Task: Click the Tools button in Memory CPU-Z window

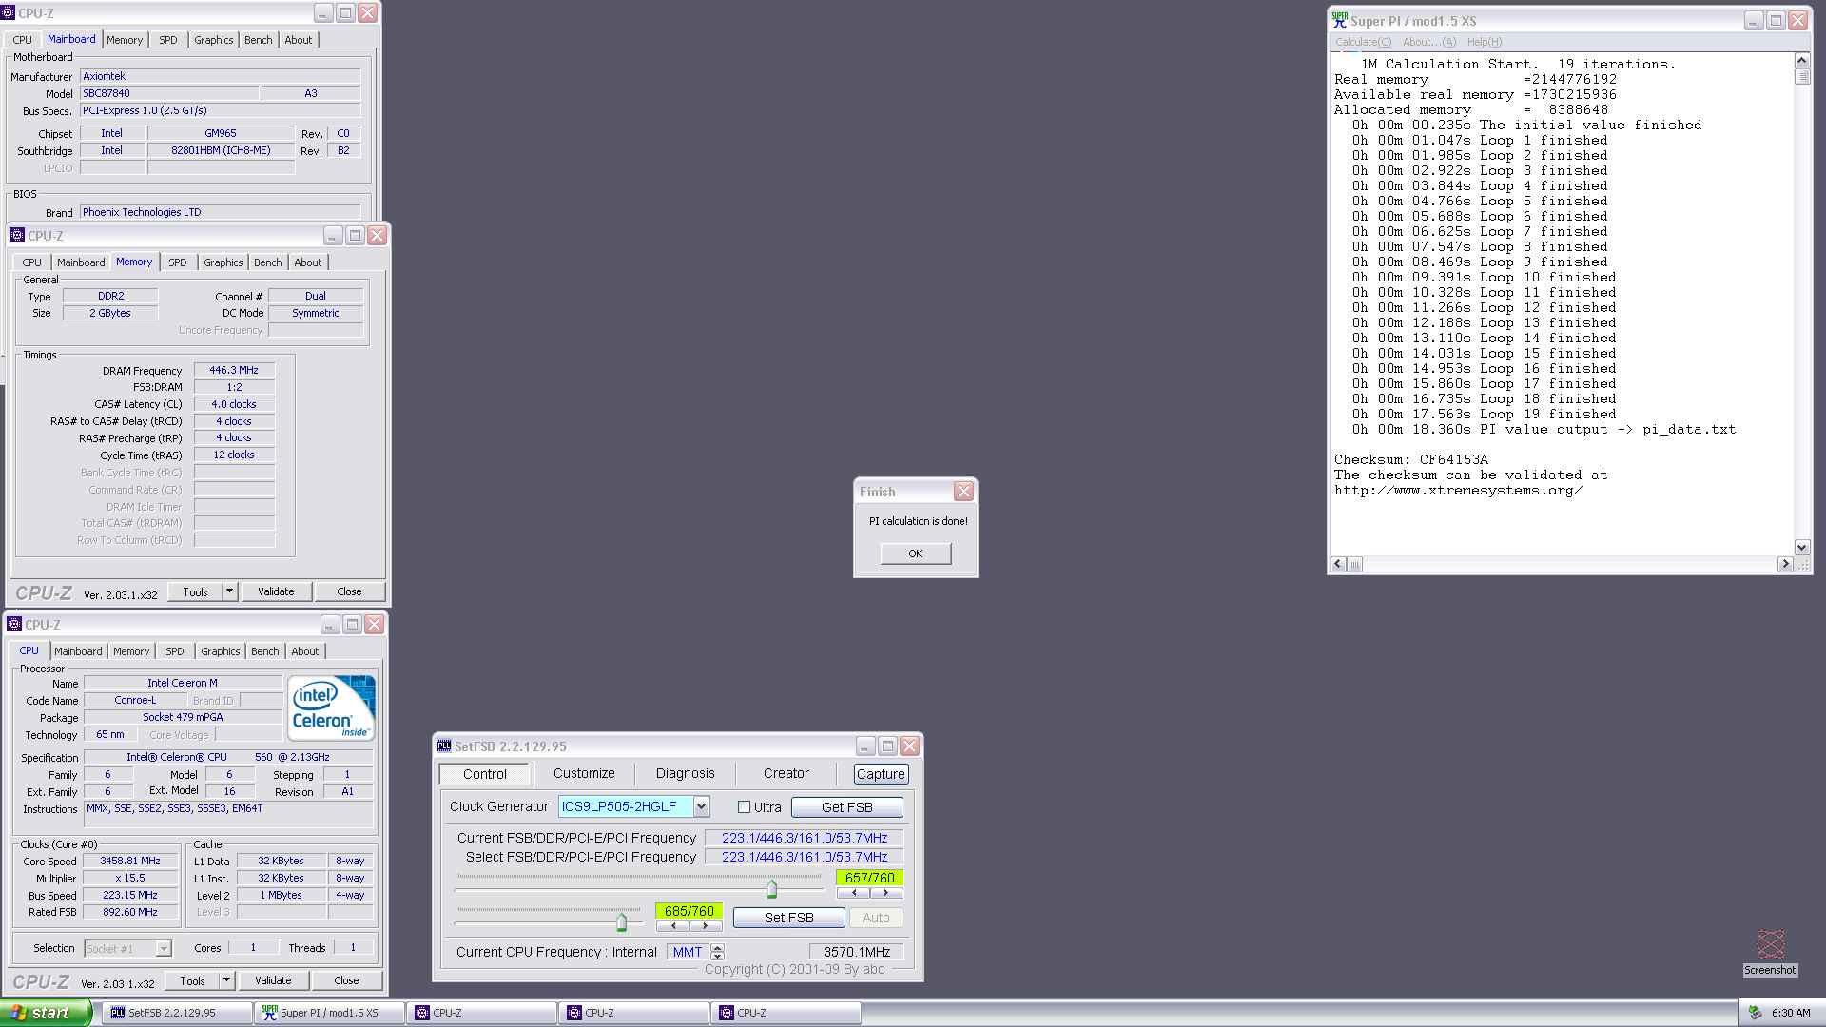Action: click(x=195, y=591)
